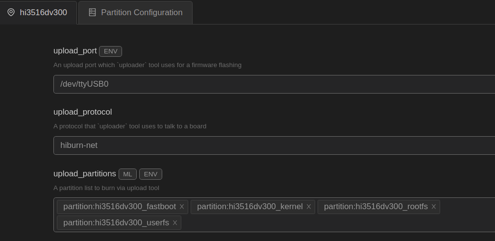This screenshot has height=241, width=495.
Task: Select the partition:hi3516dv300_kernel tag
Action: pyautogui.click(x=249, y=207)
